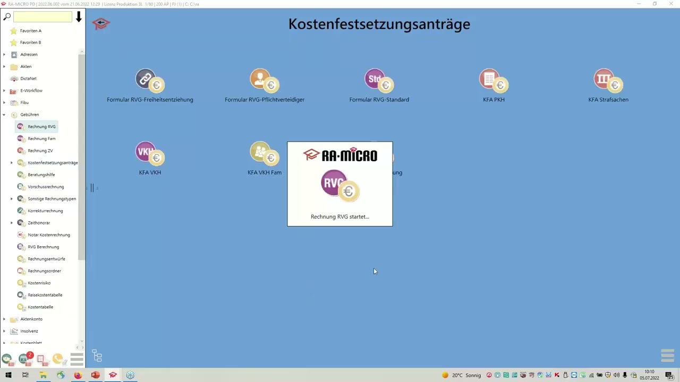The width and height of the screenshot is (680, 382).
Task: Expand the Aktenkonto tree node
Action: (4, 319)
